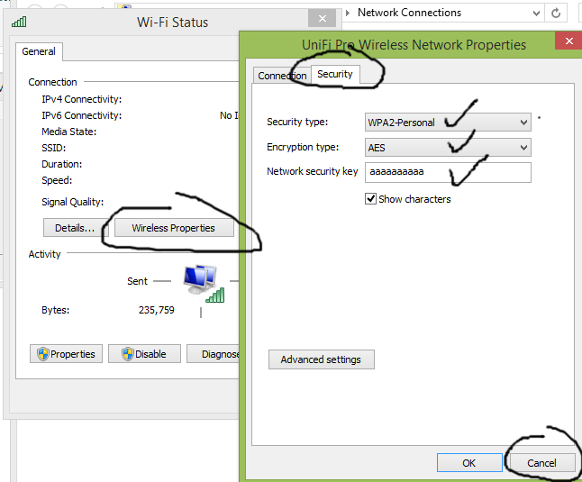Click the SSID: label

point(54,148)
